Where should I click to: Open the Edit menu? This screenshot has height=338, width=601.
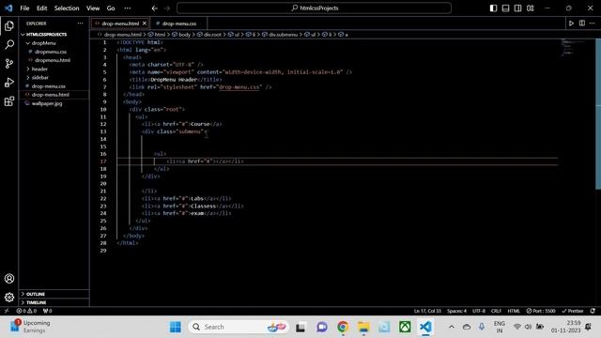pos(41,8)
